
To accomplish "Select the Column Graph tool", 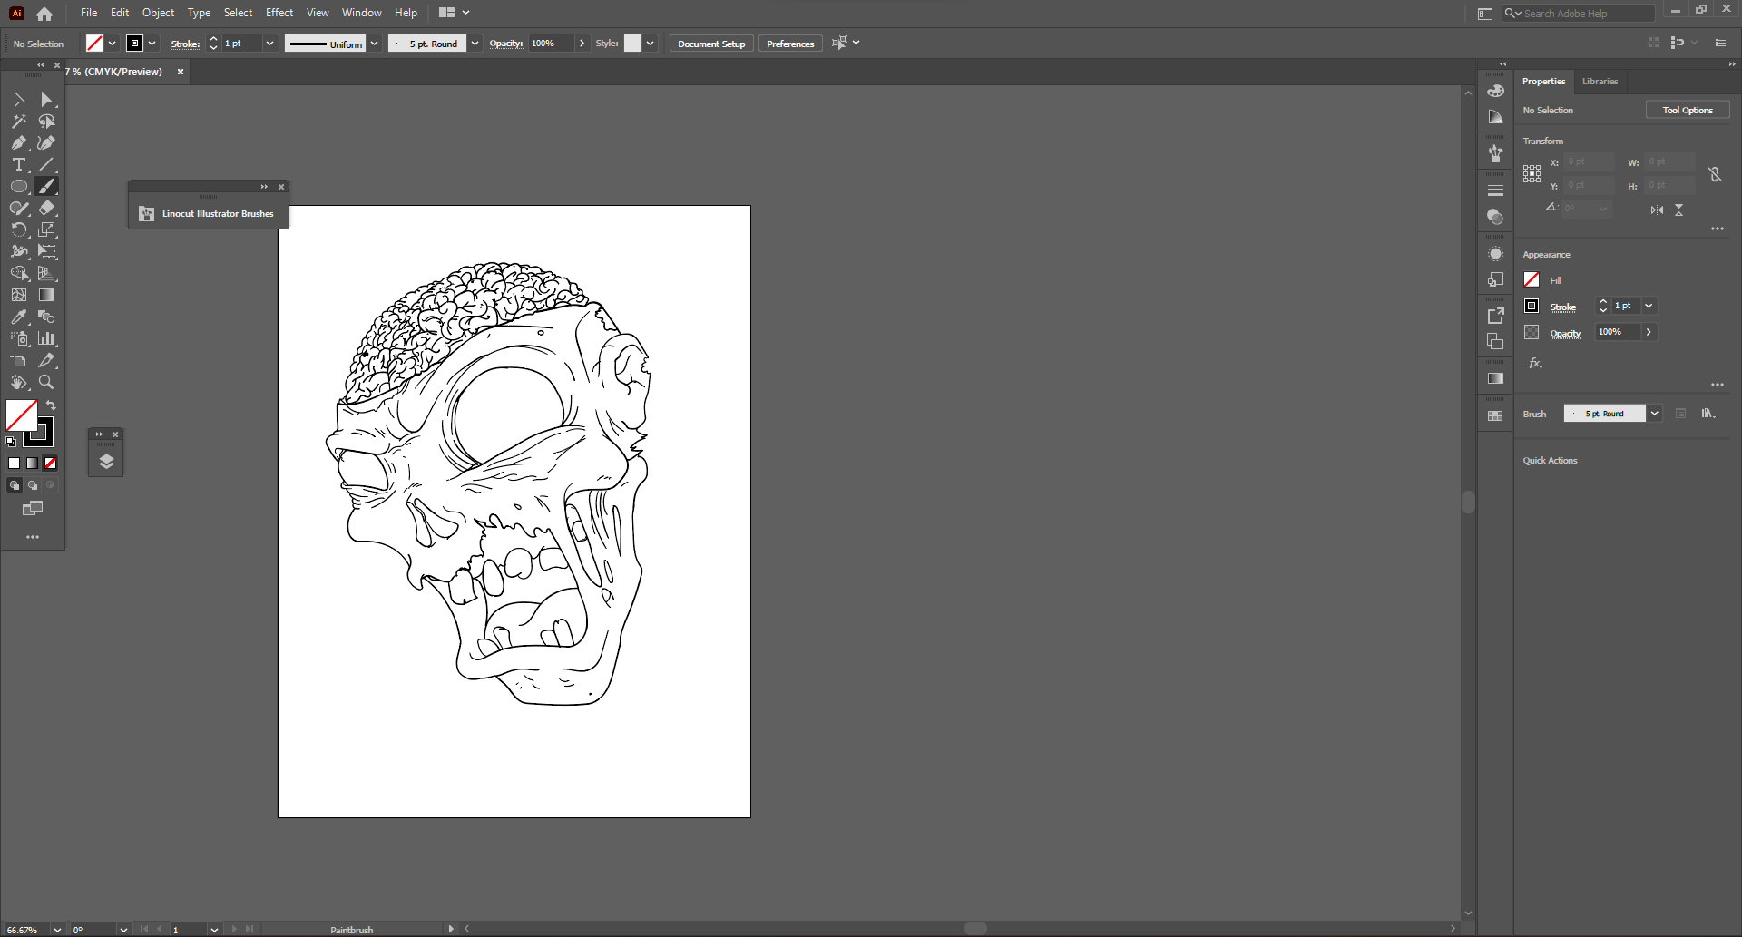I will [x=46, y=338].
